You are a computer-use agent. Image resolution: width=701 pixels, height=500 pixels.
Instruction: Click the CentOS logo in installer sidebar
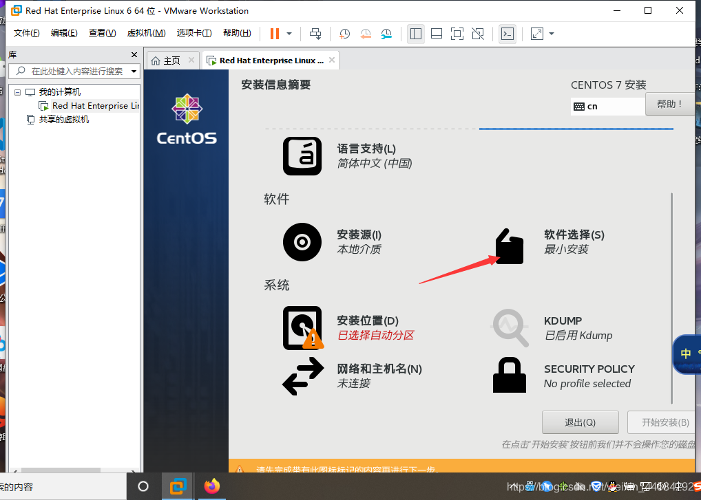point(187,119)
